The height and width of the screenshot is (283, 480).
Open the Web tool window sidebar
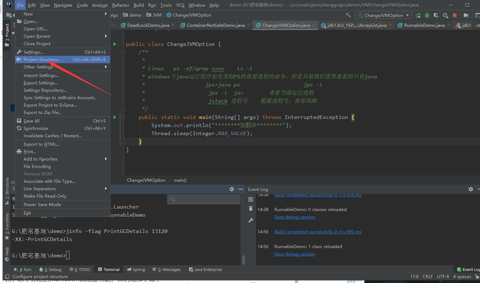[7, 254]
